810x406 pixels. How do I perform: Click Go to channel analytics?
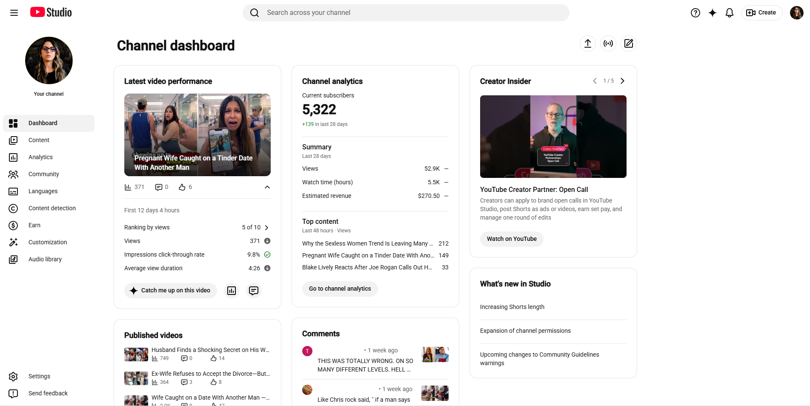(340, 289)
